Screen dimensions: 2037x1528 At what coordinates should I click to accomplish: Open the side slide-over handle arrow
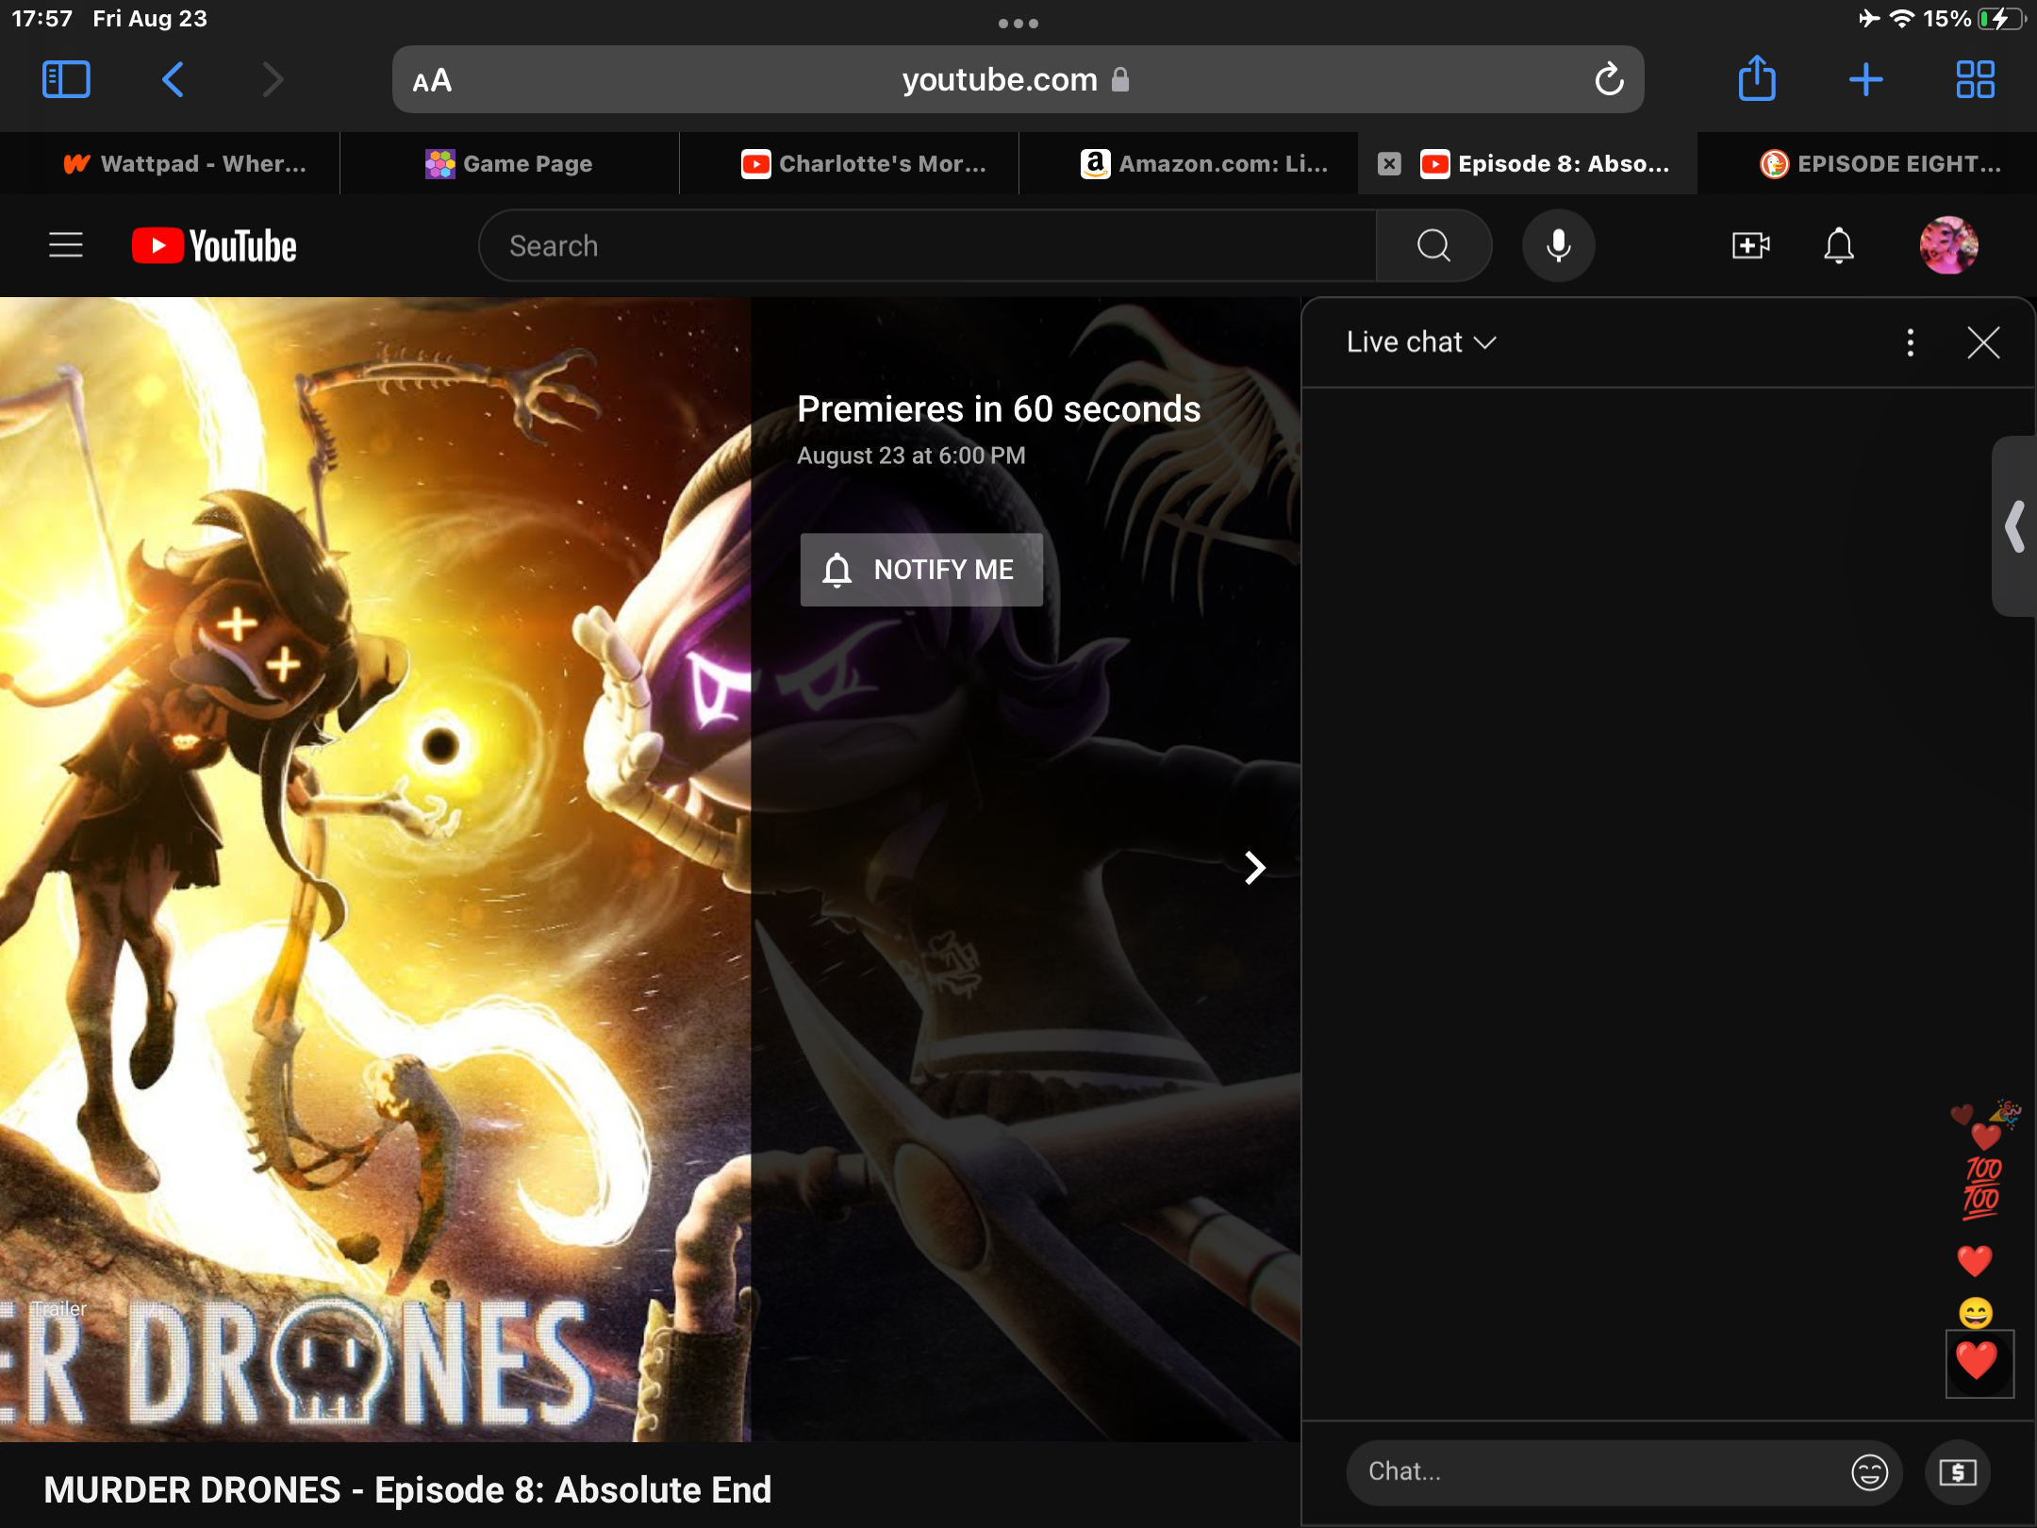click(x=2015, y=526)
